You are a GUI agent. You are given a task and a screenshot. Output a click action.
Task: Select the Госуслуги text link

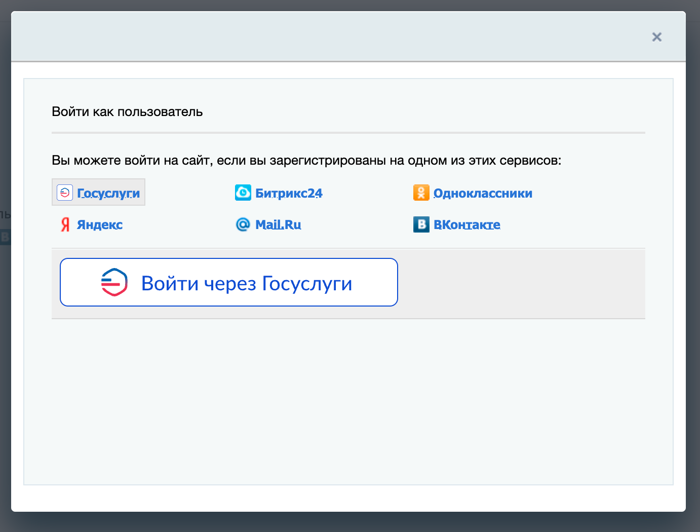(x=108, y=193)
